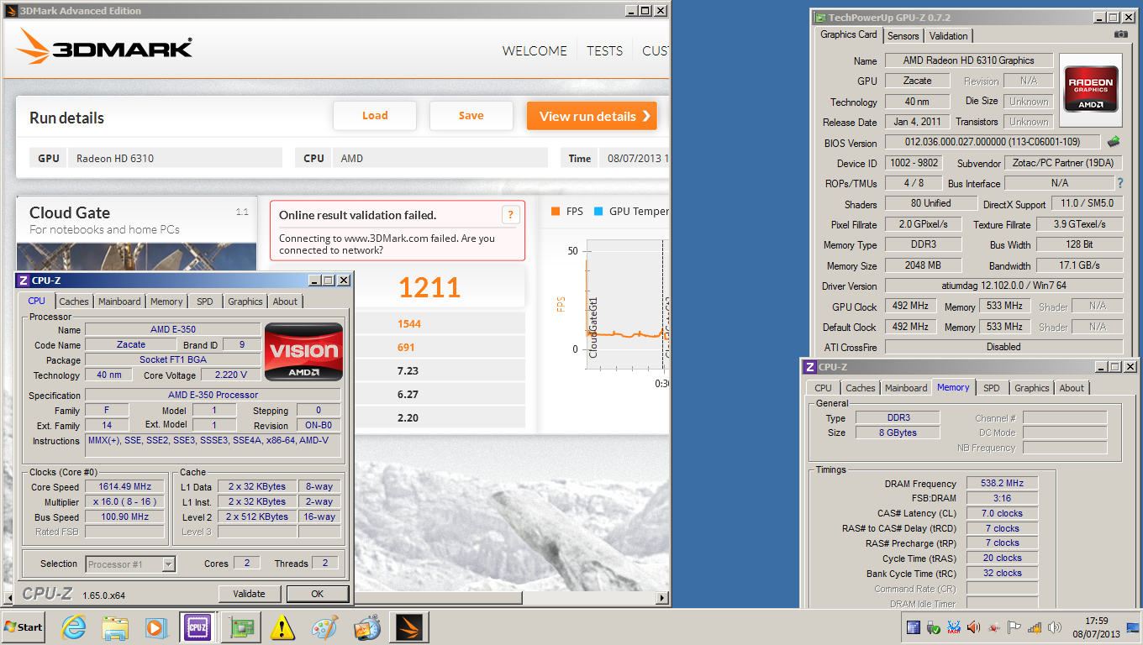Select Graphics tab in CPU-Z memory window
The width and height of the screenshot is (1143, 645).
[1032, 388]
